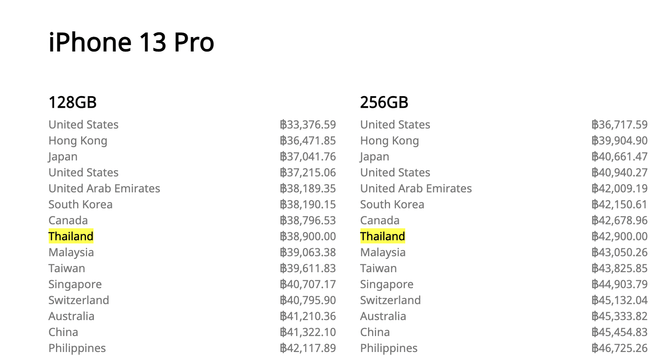The image size is (665, 356).
Task: Click Malaysia in the 128GB list
Action: click(71, 252)
